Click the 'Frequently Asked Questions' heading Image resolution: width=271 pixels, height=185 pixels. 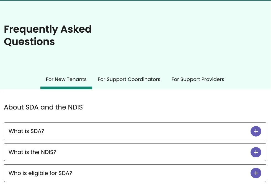coord(48,35)
